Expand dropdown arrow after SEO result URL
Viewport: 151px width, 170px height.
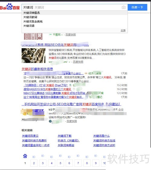tap(69, 62)
